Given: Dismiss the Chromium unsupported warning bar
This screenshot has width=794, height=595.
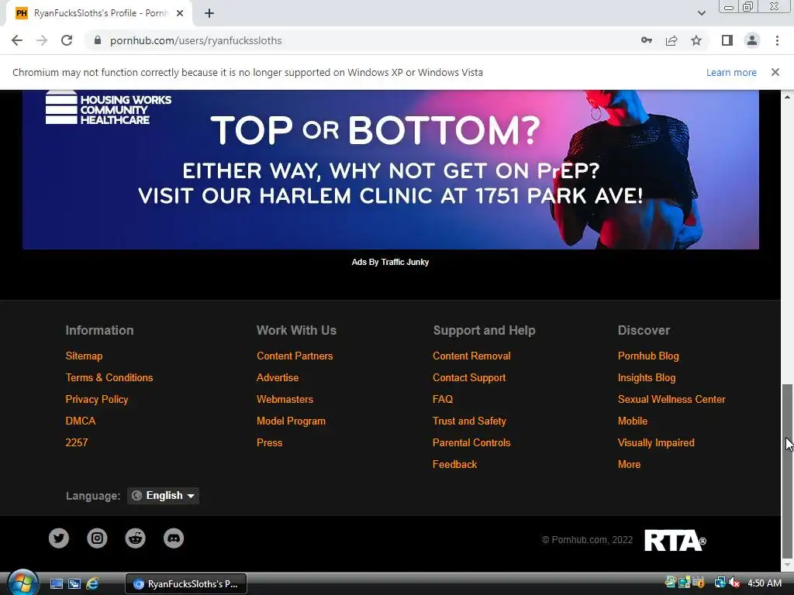Looking at the screenshot, I should 775,72.
